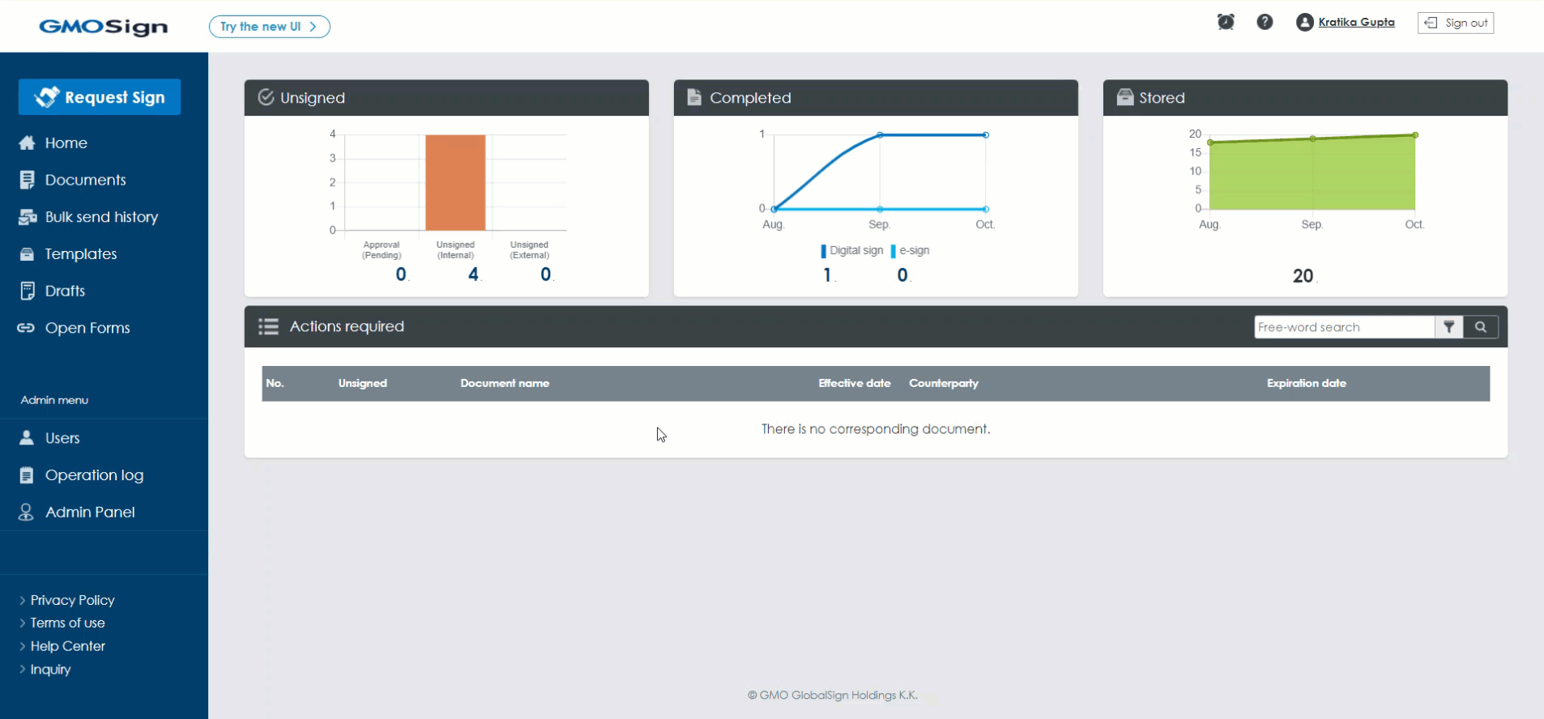Click the Request Sign button
This screenshot has width=1544, height=719.
tap(100, 97)
